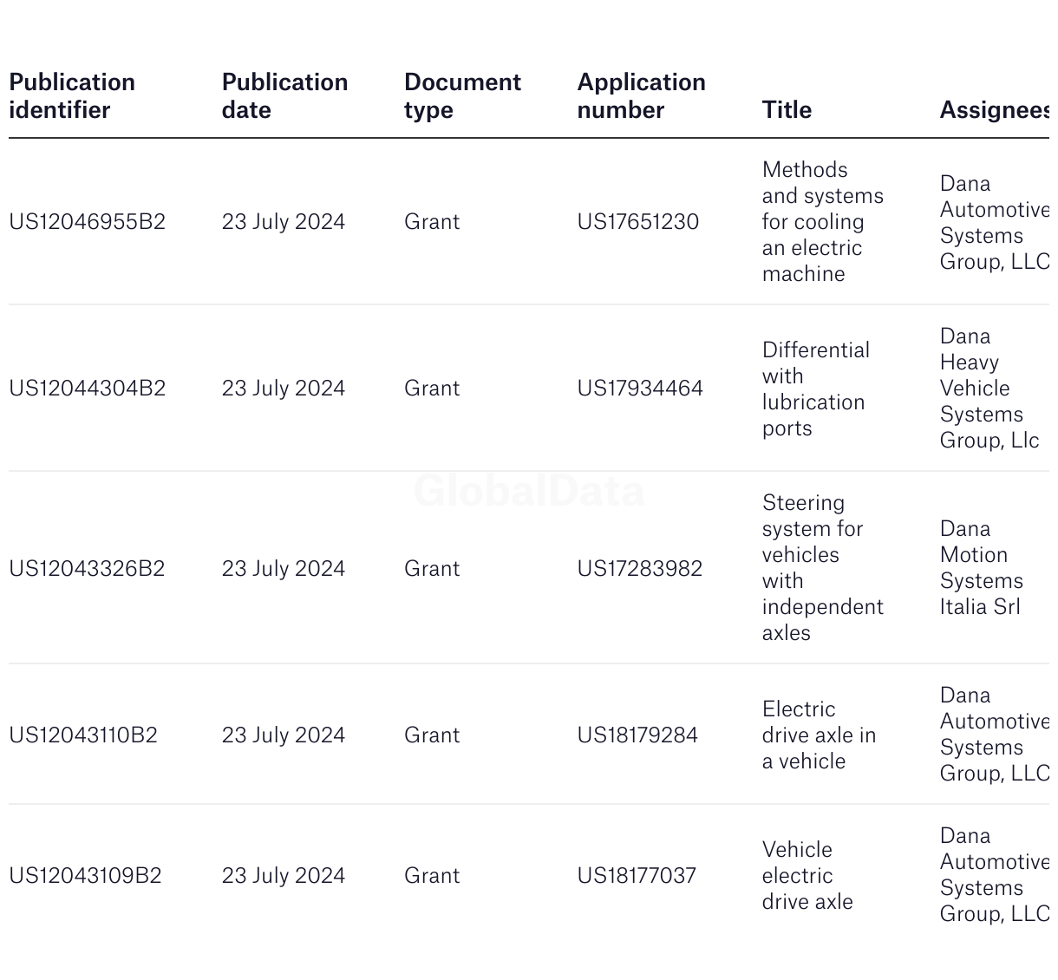This screenshot has height=980, width=1058.
Task: Click application number US17934464
Action: (640, 389)
